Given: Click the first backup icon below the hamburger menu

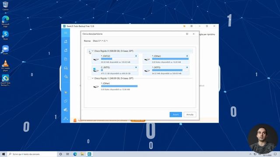Looking at the screenshot, I should (x=66, y=41).
